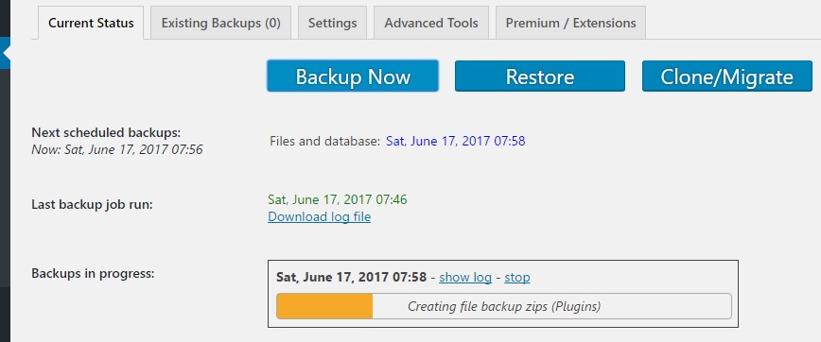Click the white sidebar menu pointer arrow
Viewport: 821px width, 342px height.
pos(7,53)
